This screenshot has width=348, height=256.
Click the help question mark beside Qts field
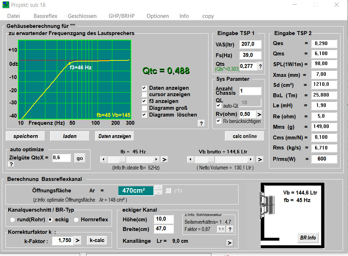[260, 66]
